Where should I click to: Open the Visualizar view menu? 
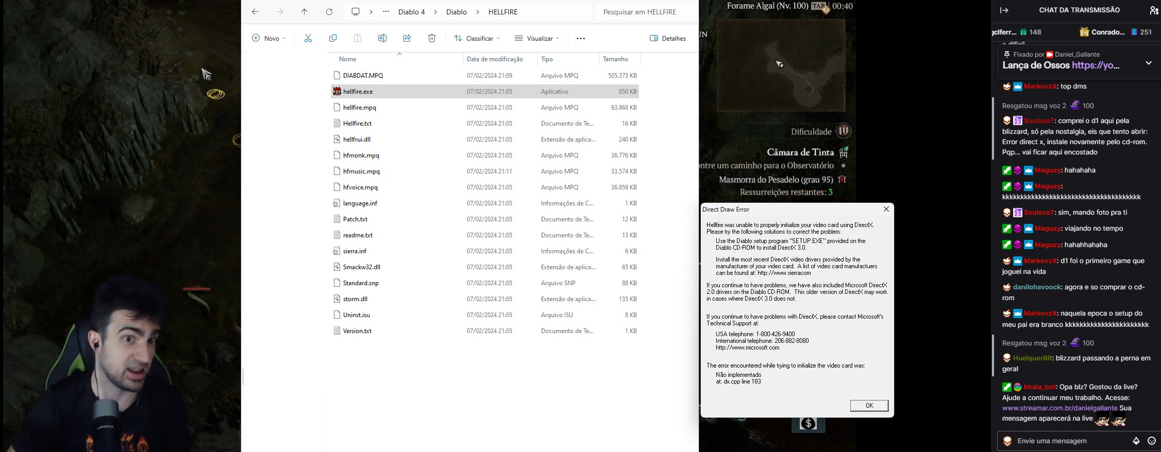point(537,38)
